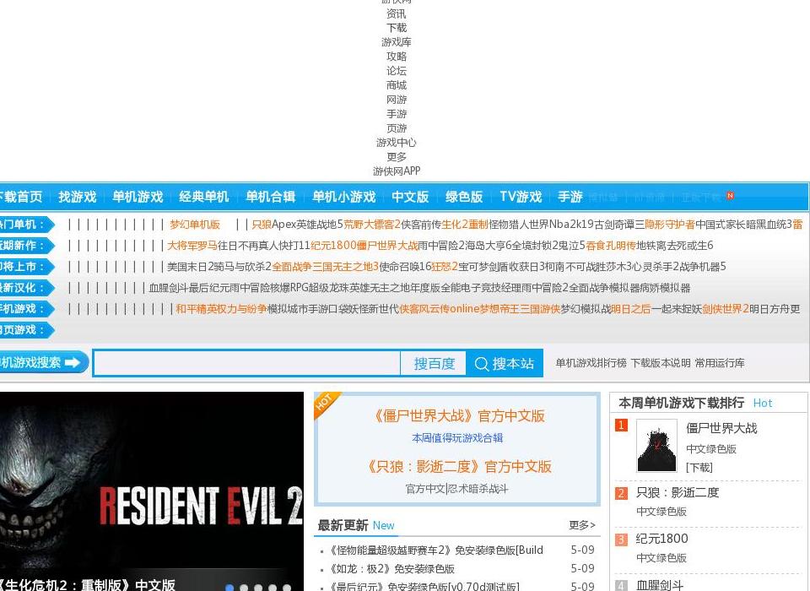Open 《怪物能量超级越野赛车2》 update entry
The width and height of the screenshot is (810, 591).
click(436, 550)
